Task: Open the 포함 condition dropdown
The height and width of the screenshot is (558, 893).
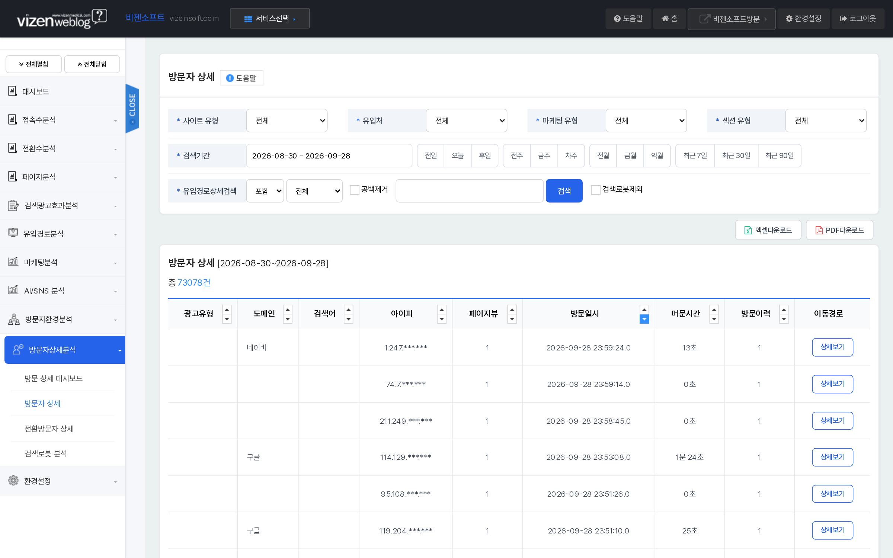Action: click(x=265, y=191)
